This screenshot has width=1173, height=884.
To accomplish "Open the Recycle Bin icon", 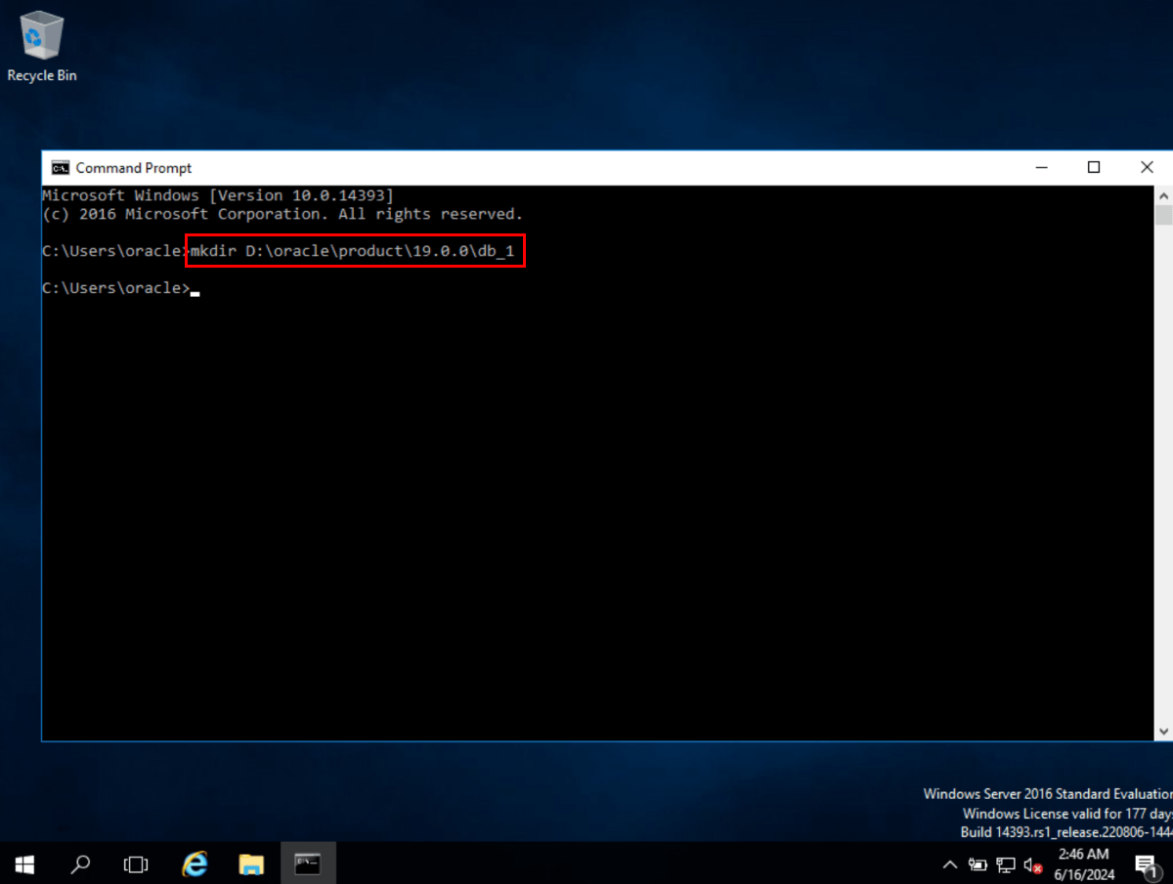I will (x=40, y=34).
